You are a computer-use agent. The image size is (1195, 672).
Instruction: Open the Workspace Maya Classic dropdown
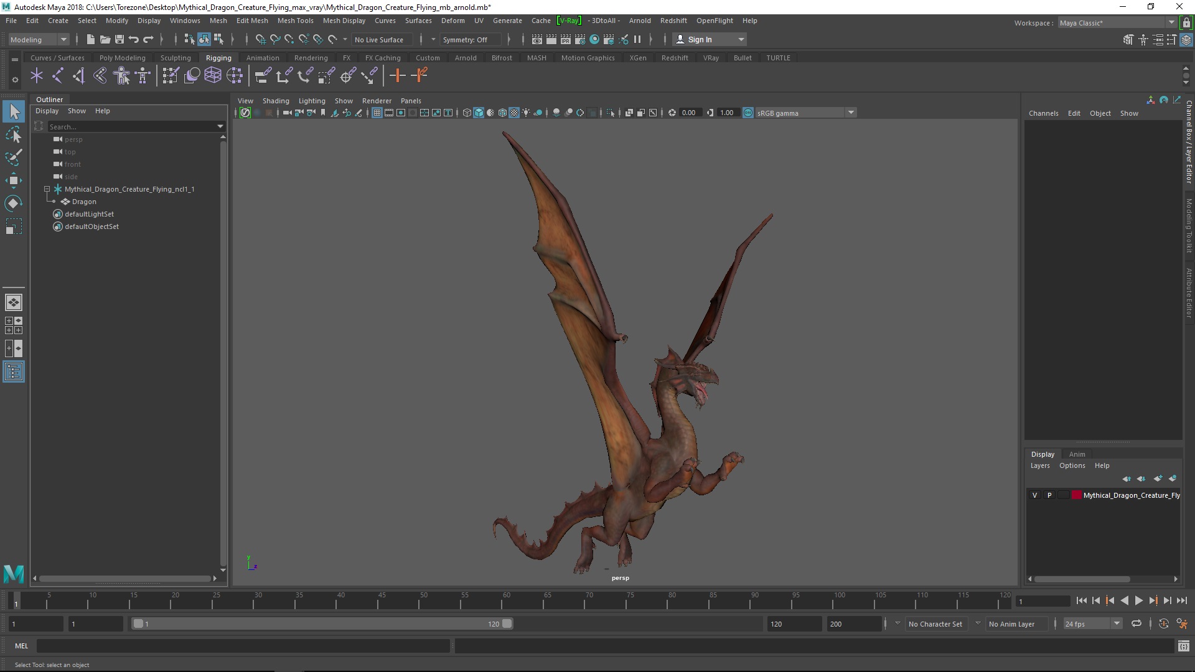[1117, 23]
